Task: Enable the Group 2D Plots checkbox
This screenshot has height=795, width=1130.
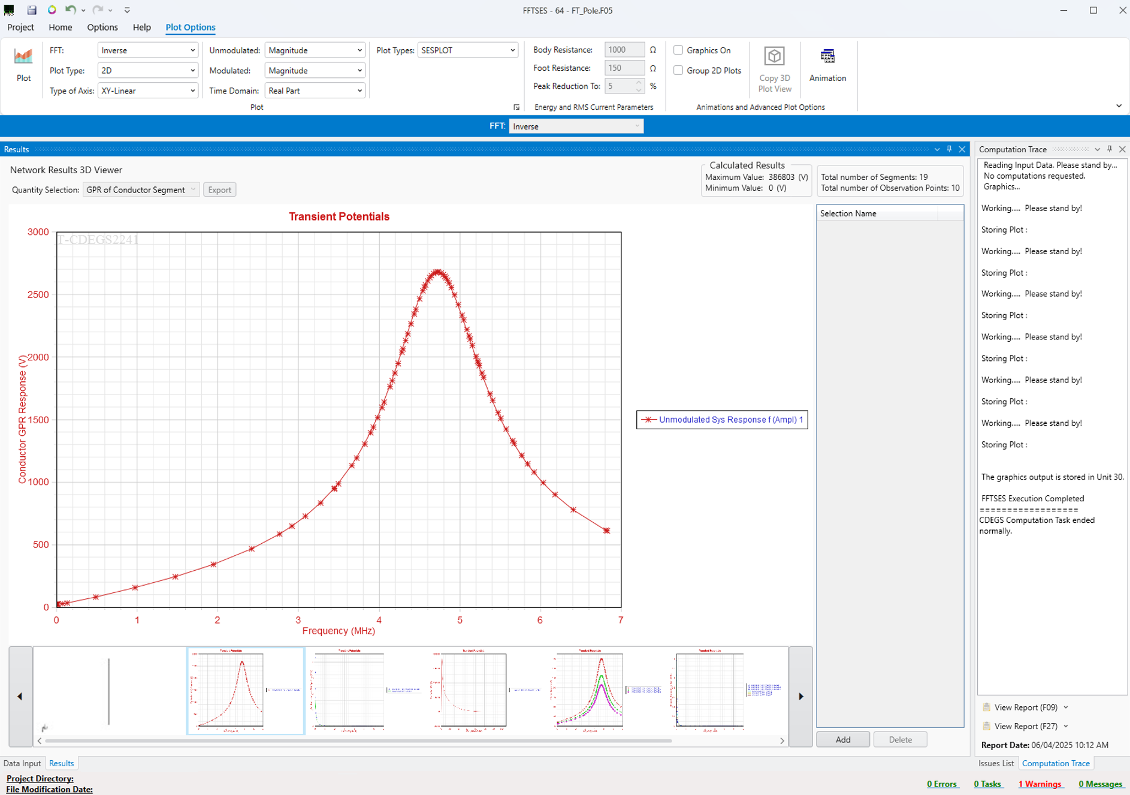Action: 678,70
